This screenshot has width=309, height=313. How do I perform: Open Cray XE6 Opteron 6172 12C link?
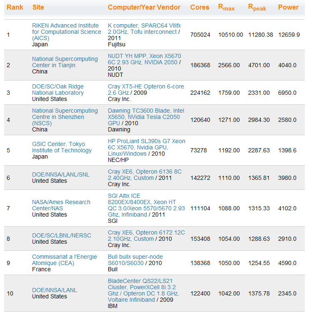pos(146,235)
